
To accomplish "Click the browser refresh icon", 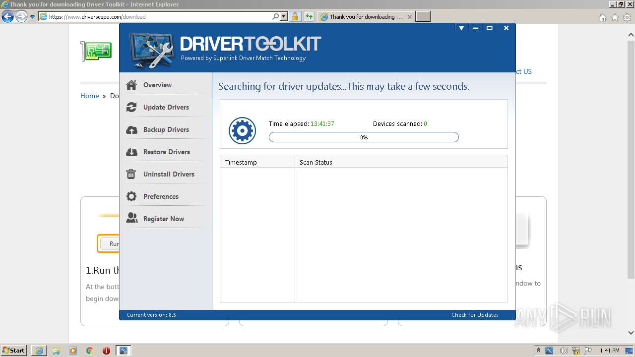I will 309,17.
